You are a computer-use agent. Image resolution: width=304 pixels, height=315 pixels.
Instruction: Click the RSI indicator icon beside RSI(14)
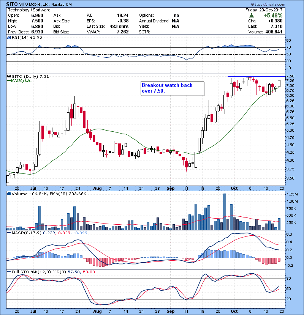point(9,37)
